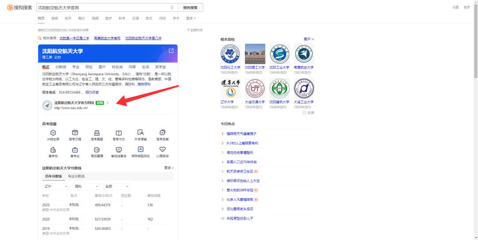Viewport: 478px width, 240px height.
Task: Click the 搜狗百科 link in the description
Action: [x=144, y=84]
